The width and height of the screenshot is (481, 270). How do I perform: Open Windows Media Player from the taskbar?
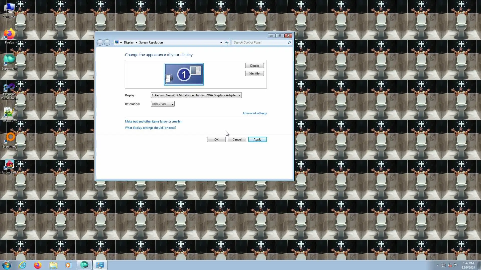pos(68,265)
